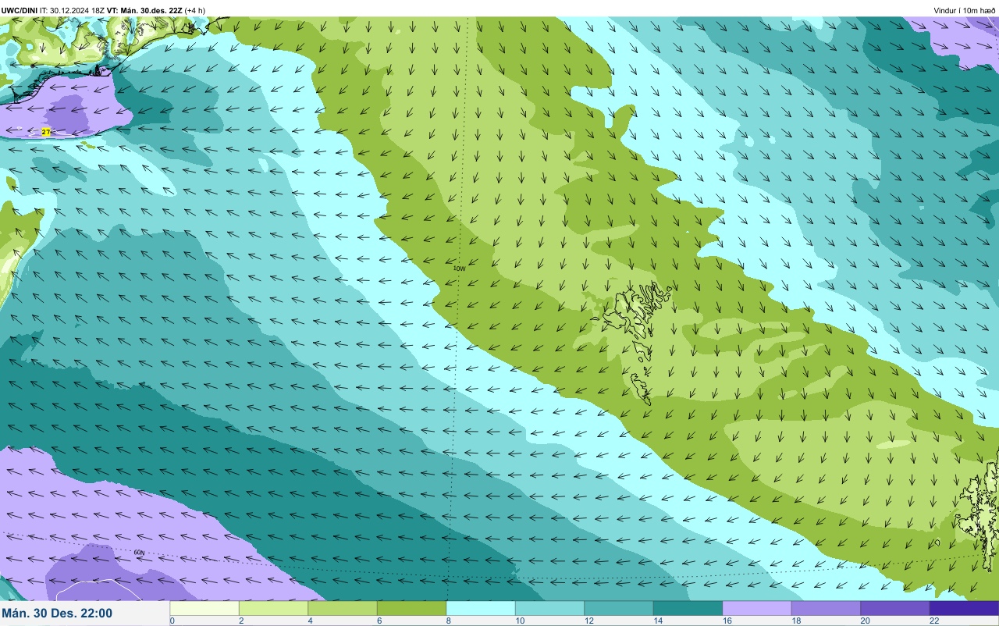
Task: Click legend value '22'
Action: point(933,621)
